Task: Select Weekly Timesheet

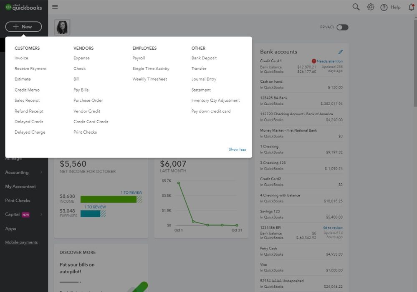Action: pos(150,79)
